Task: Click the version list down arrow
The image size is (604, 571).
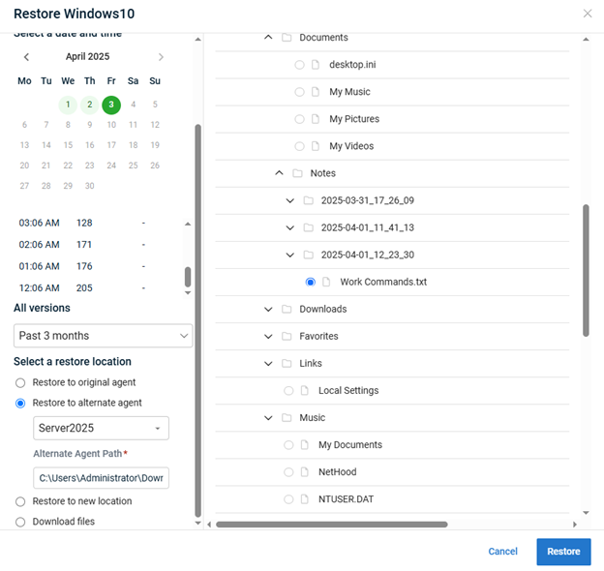Action: point(188,293)
